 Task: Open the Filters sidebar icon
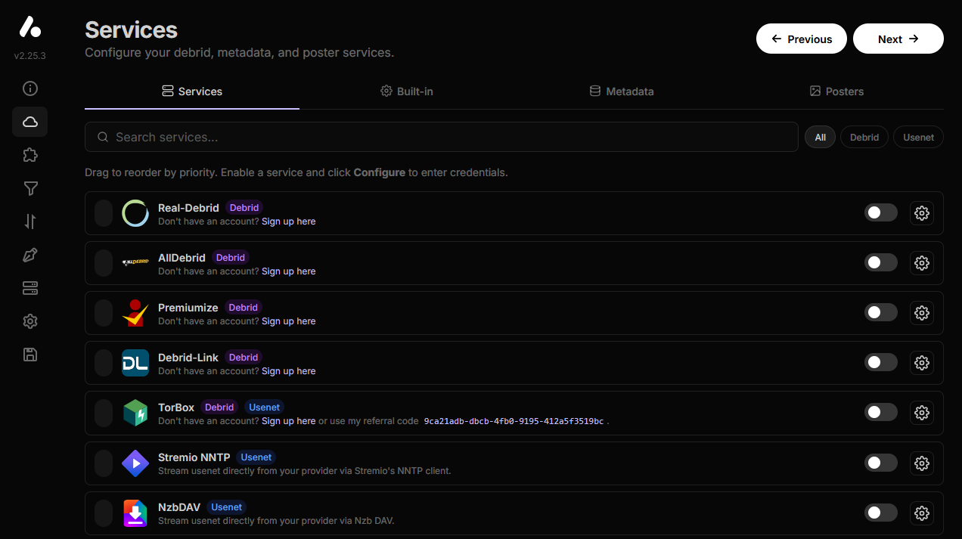(x=29, y=188)
